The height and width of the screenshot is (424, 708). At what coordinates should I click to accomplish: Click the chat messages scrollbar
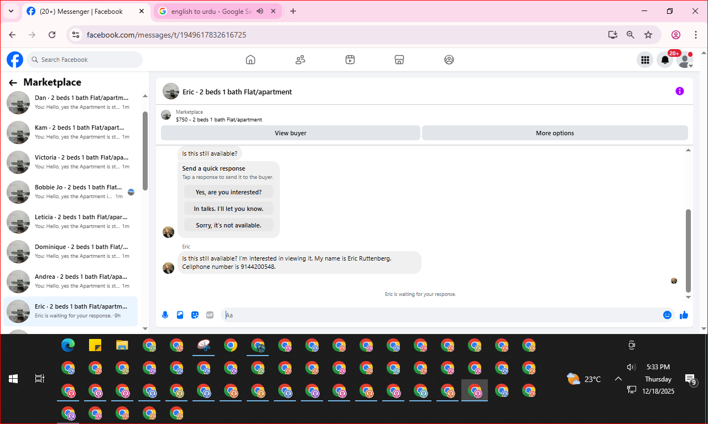(x=689, y=250)
